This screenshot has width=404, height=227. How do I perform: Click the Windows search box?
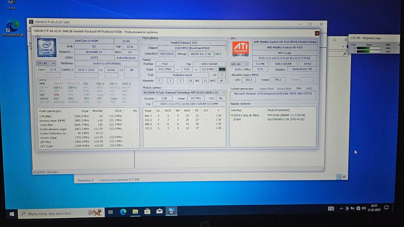coord(61,213)
